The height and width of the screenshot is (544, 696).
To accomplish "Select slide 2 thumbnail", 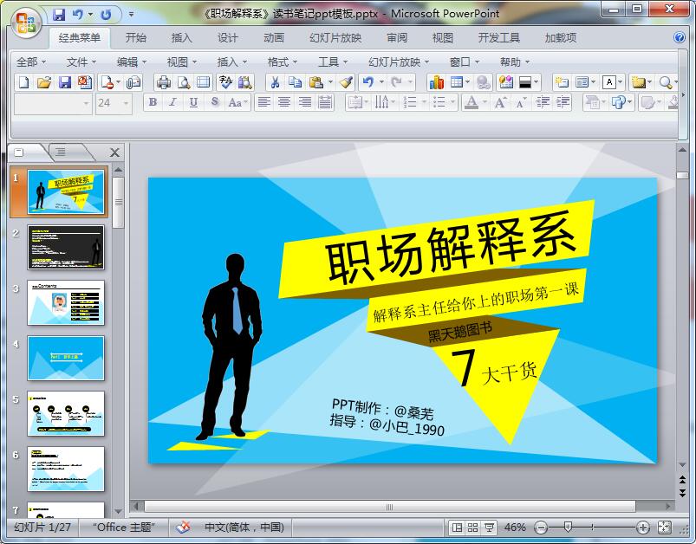I will (66, 248).
